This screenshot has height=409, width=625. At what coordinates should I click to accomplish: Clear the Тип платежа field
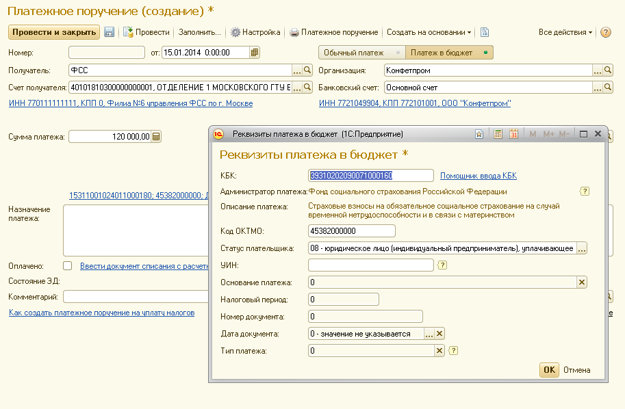439,350
